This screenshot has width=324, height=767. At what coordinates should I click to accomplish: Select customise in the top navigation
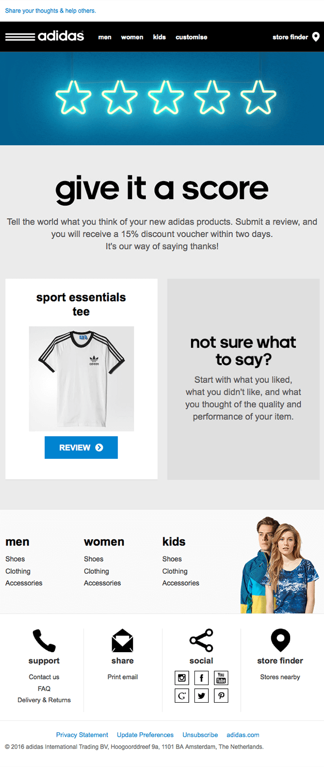(191, 37)
